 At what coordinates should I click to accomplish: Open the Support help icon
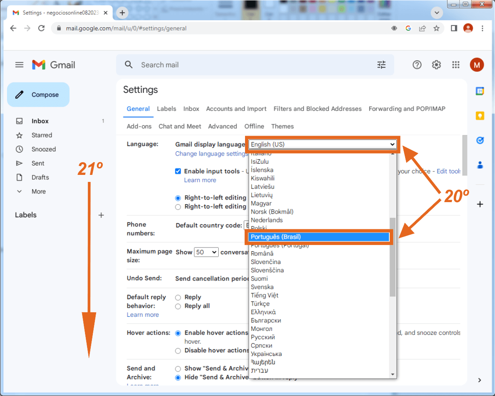[417, 65]
